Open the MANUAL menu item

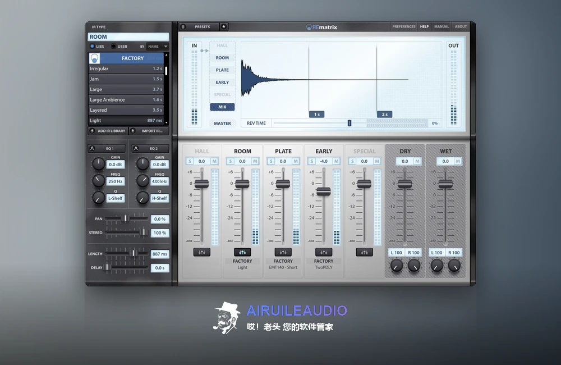pyautogui.click(x=442, y=26)
